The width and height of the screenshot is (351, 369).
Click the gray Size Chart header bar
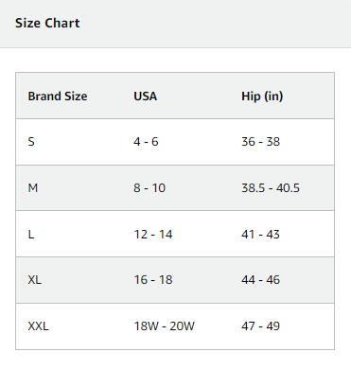coord(175,24)
